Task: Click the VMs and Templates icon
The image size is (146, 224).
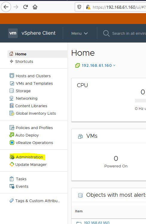Action: point(12,83)
